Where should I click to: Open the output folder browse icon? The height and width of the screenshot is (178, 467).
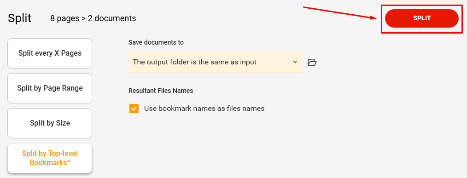point(312,62)
